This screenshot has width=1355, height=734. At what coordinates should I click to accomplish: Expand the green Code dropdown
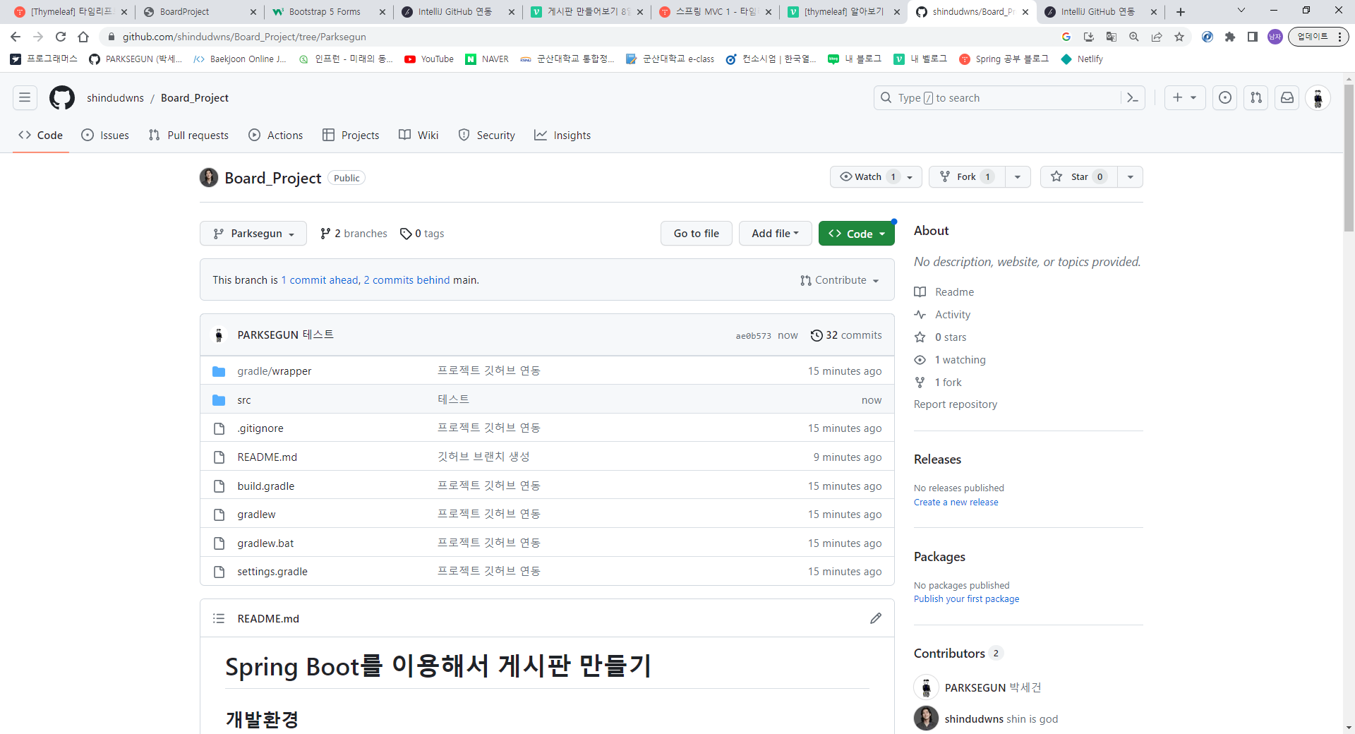[857, 234]
